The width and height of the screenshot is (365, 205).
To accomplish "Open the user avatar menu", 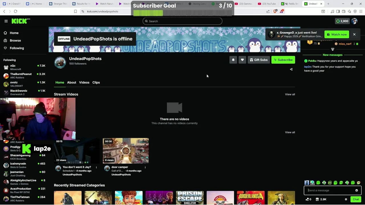I will pyautogui.click(x=354, y=21).
